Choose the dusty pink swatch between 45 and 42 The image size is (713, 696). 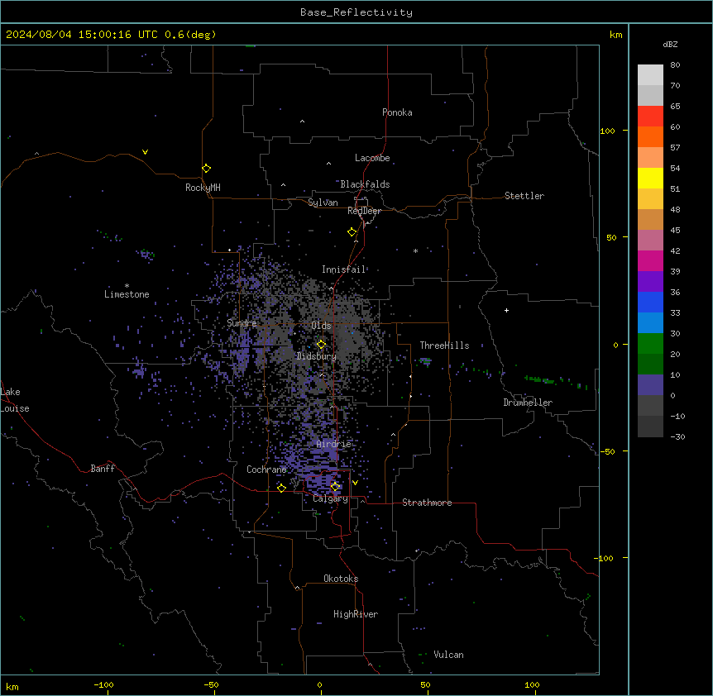[650, 241]
